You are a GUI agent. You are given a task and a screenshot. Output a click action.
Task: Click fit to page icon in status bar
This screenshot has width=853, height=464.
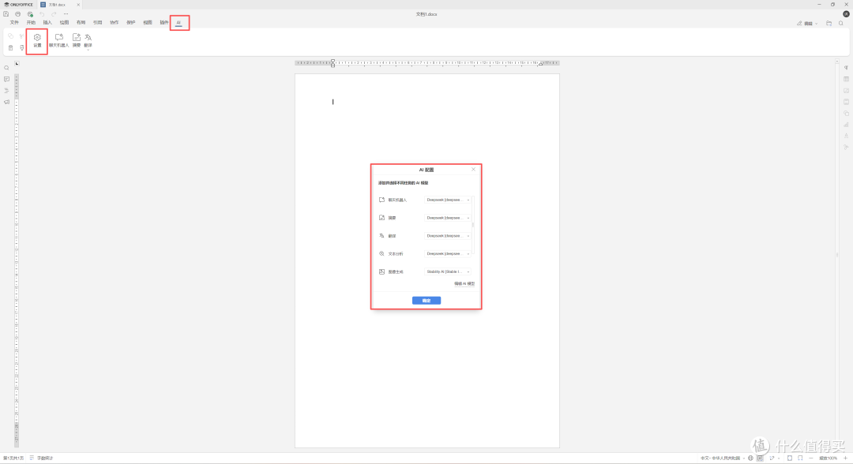click(x=790, y=458)
